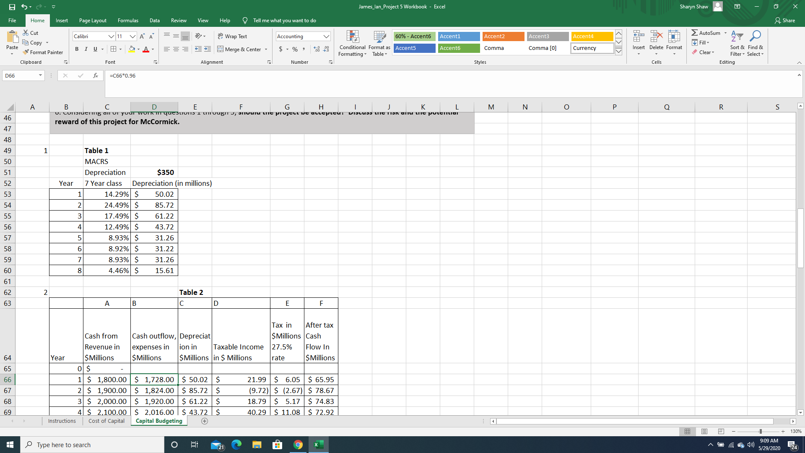This screenshot has height=453, width=805.
Task: Click the Format Painter icon
Action: pos(26,52)
